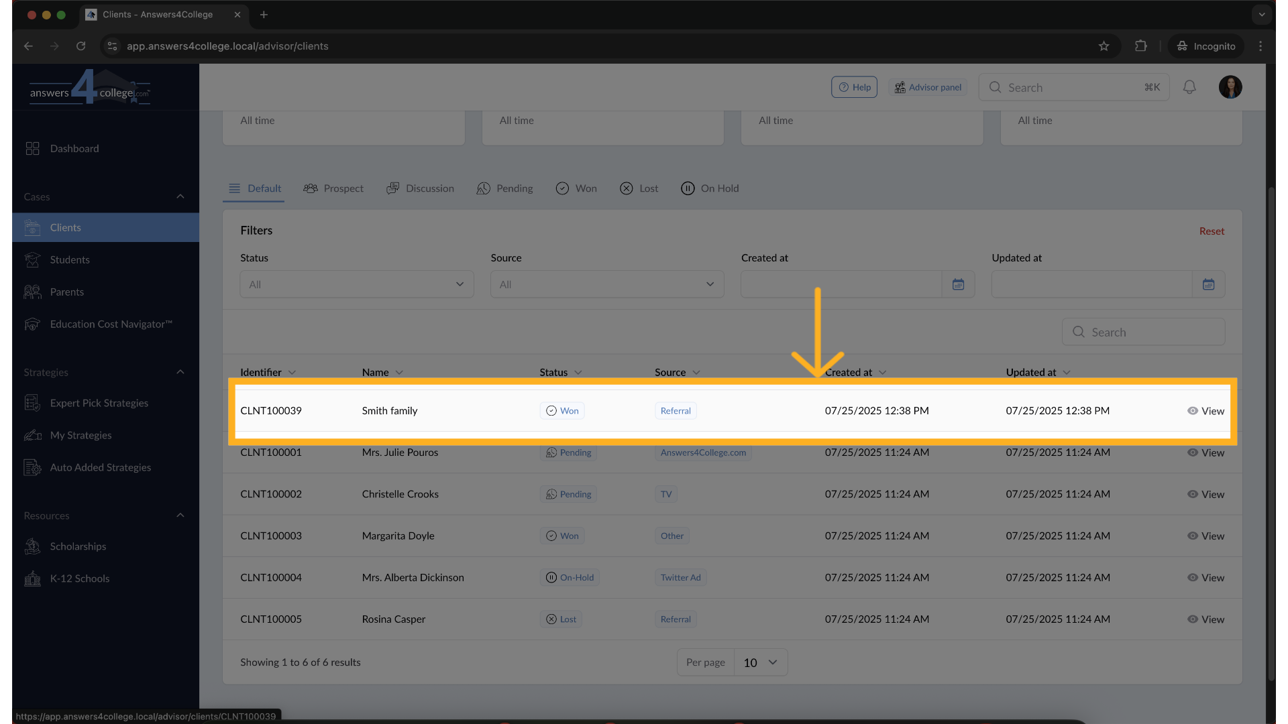Screen dimensions: 1288x724
Task: Open the Parents section
Action: [x=67, y=292]
